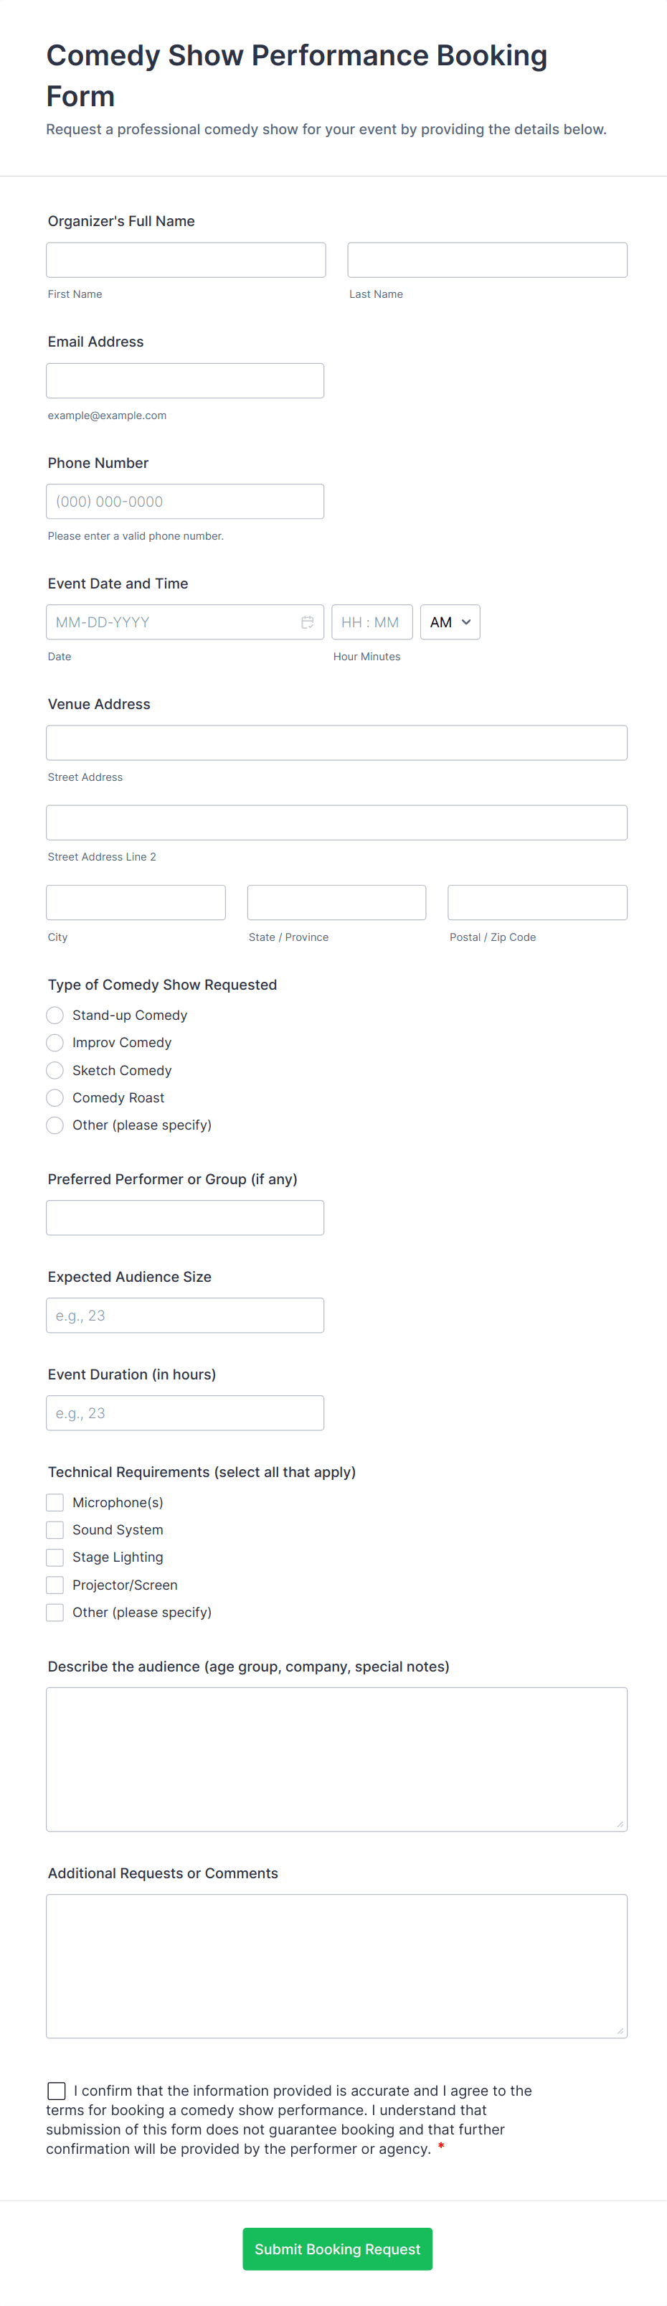667x2306 pixels.
Task: Click the Street Address field
Action: (x=336, y=743)
